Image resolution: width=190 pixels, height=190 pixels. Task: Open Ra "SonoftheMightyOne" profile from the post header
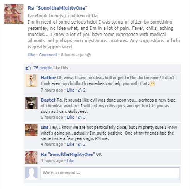[x=57, y=8]
